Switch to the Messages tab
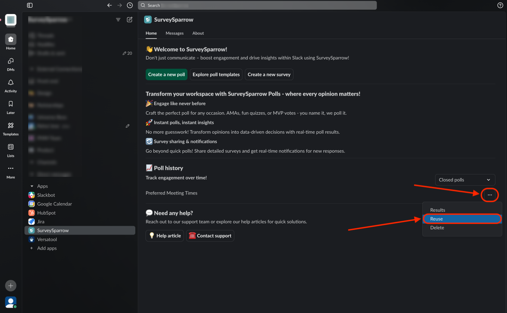507x313 pixels. tap(174, 33)
